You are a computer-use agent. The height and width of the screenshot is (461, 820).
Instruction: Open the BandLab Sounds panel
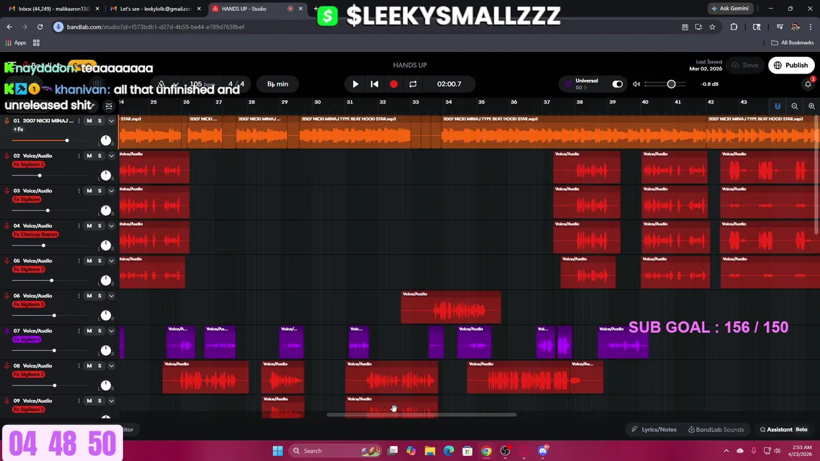pos(716,430)
